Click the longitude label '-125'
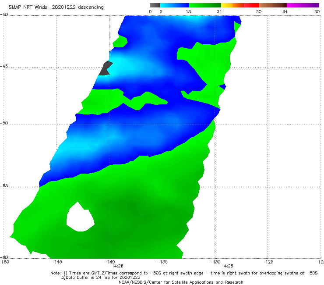This screenshot has height=285, width=324. click(x=268, y=262)
